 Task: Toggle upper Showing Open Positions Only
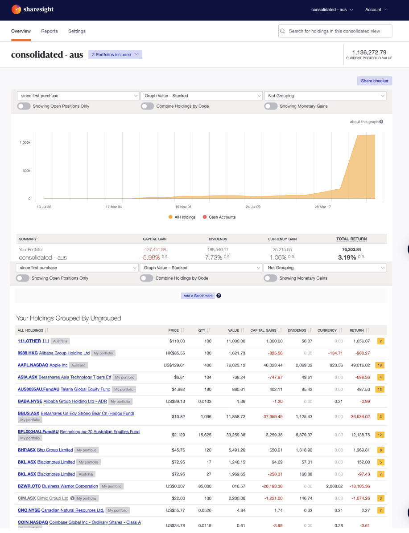click(x=24, y=106)
